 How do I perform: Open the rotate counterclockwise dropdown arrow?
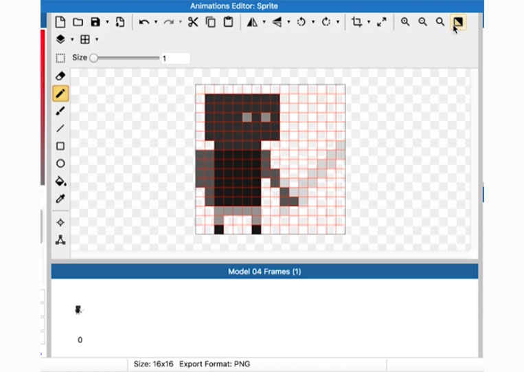[x=313, y=22]
